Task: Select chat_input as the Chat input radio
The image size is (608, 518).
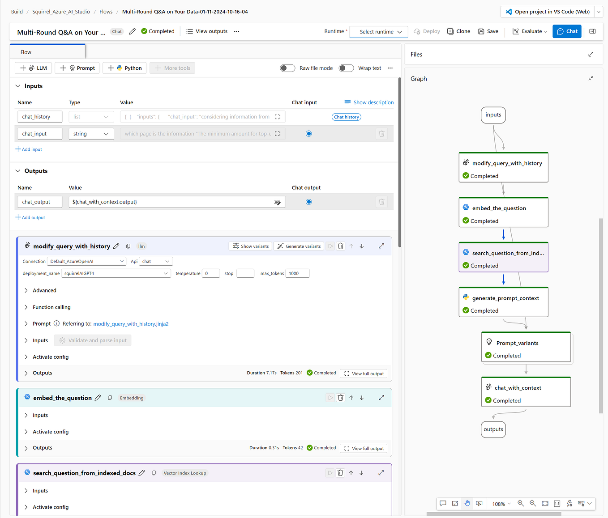Action: click(x=308, y=133)
